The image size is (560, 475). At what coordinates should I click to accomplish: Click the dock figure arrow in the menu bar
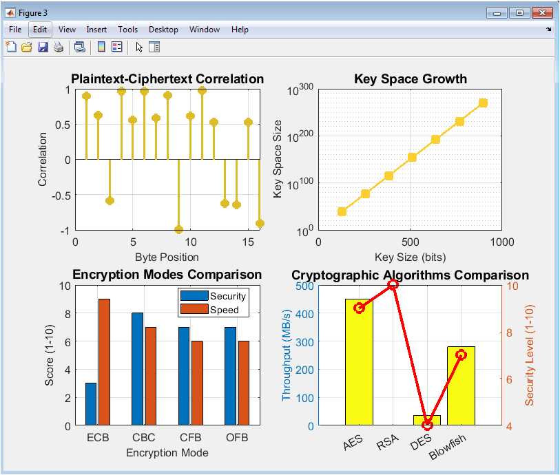point(549,30)
